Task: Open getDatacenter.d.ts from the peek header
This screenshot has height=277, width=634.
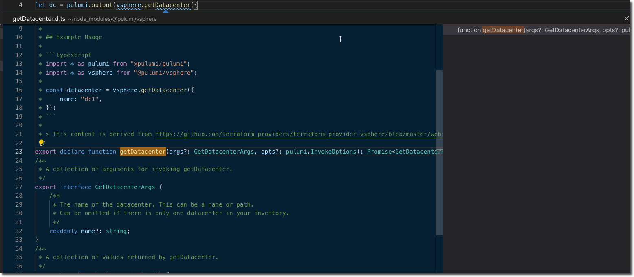Action: [x=39, y=19]
